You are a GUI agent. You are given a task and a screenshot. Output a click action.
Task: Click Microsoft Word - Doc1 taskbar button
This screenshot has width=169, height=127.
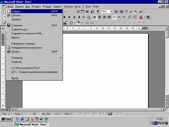(32, 125)
